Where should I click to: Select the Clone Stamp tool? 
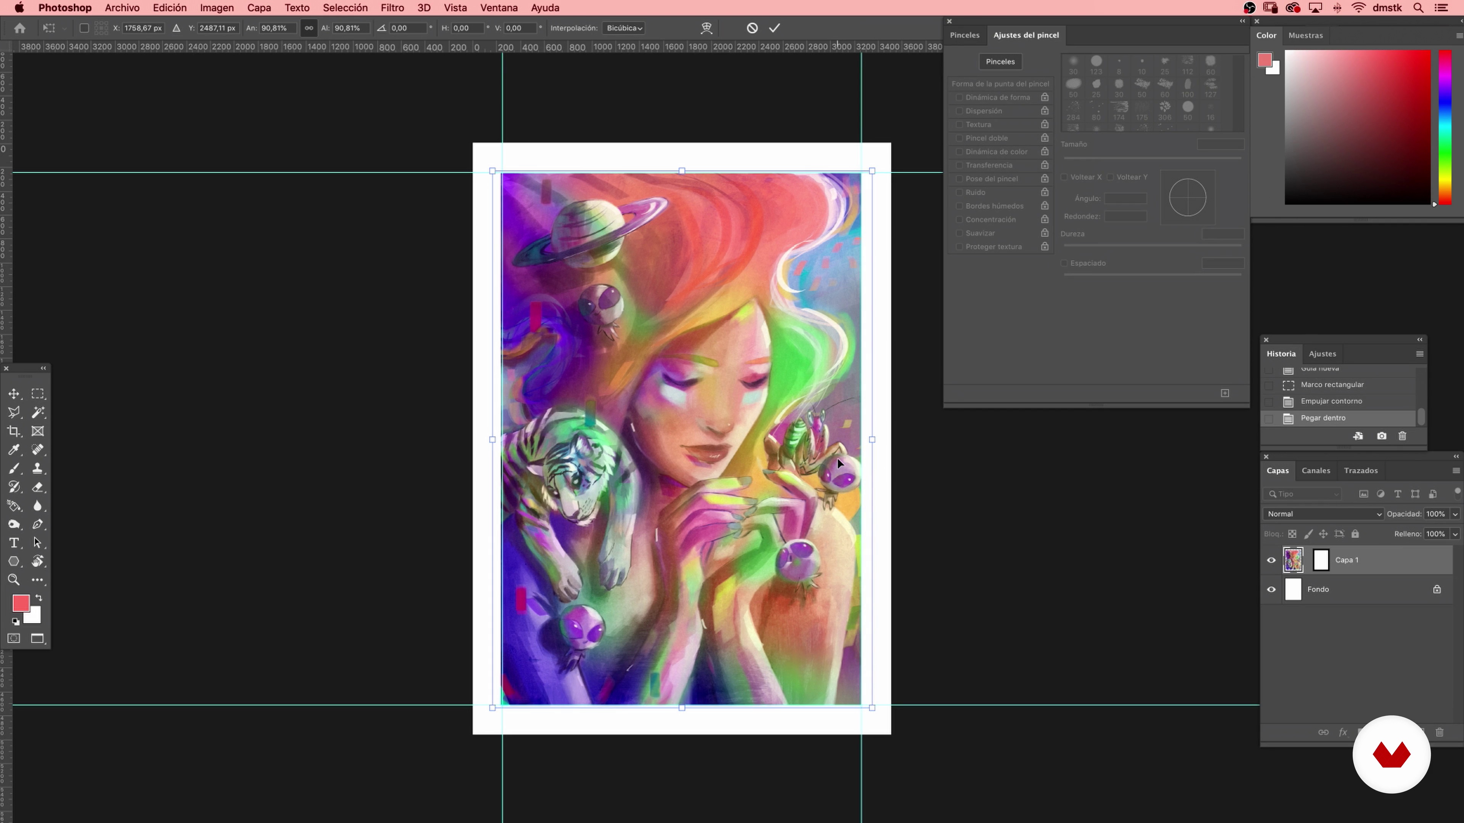click(x=37, y=469)
